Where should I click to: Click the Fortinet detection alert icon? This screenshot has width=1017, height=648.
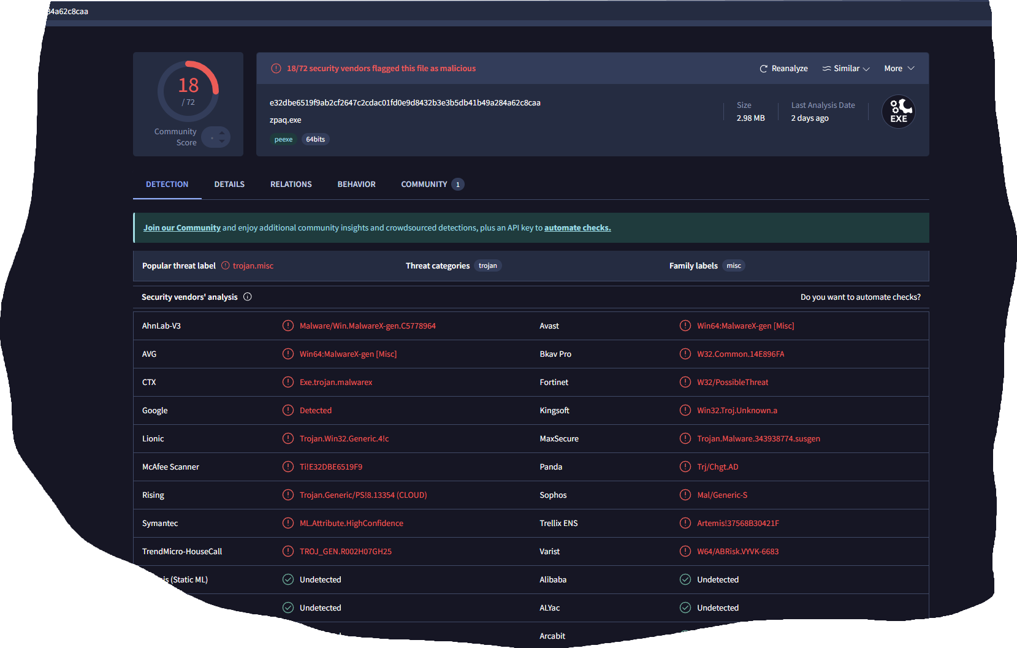[685, 382]
